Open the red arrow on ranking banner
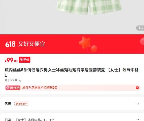 pos(137,88)
